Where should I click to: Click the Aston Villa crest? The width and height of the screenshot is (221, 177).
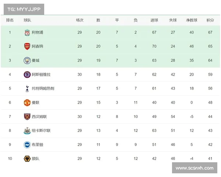tap(27, 74)
